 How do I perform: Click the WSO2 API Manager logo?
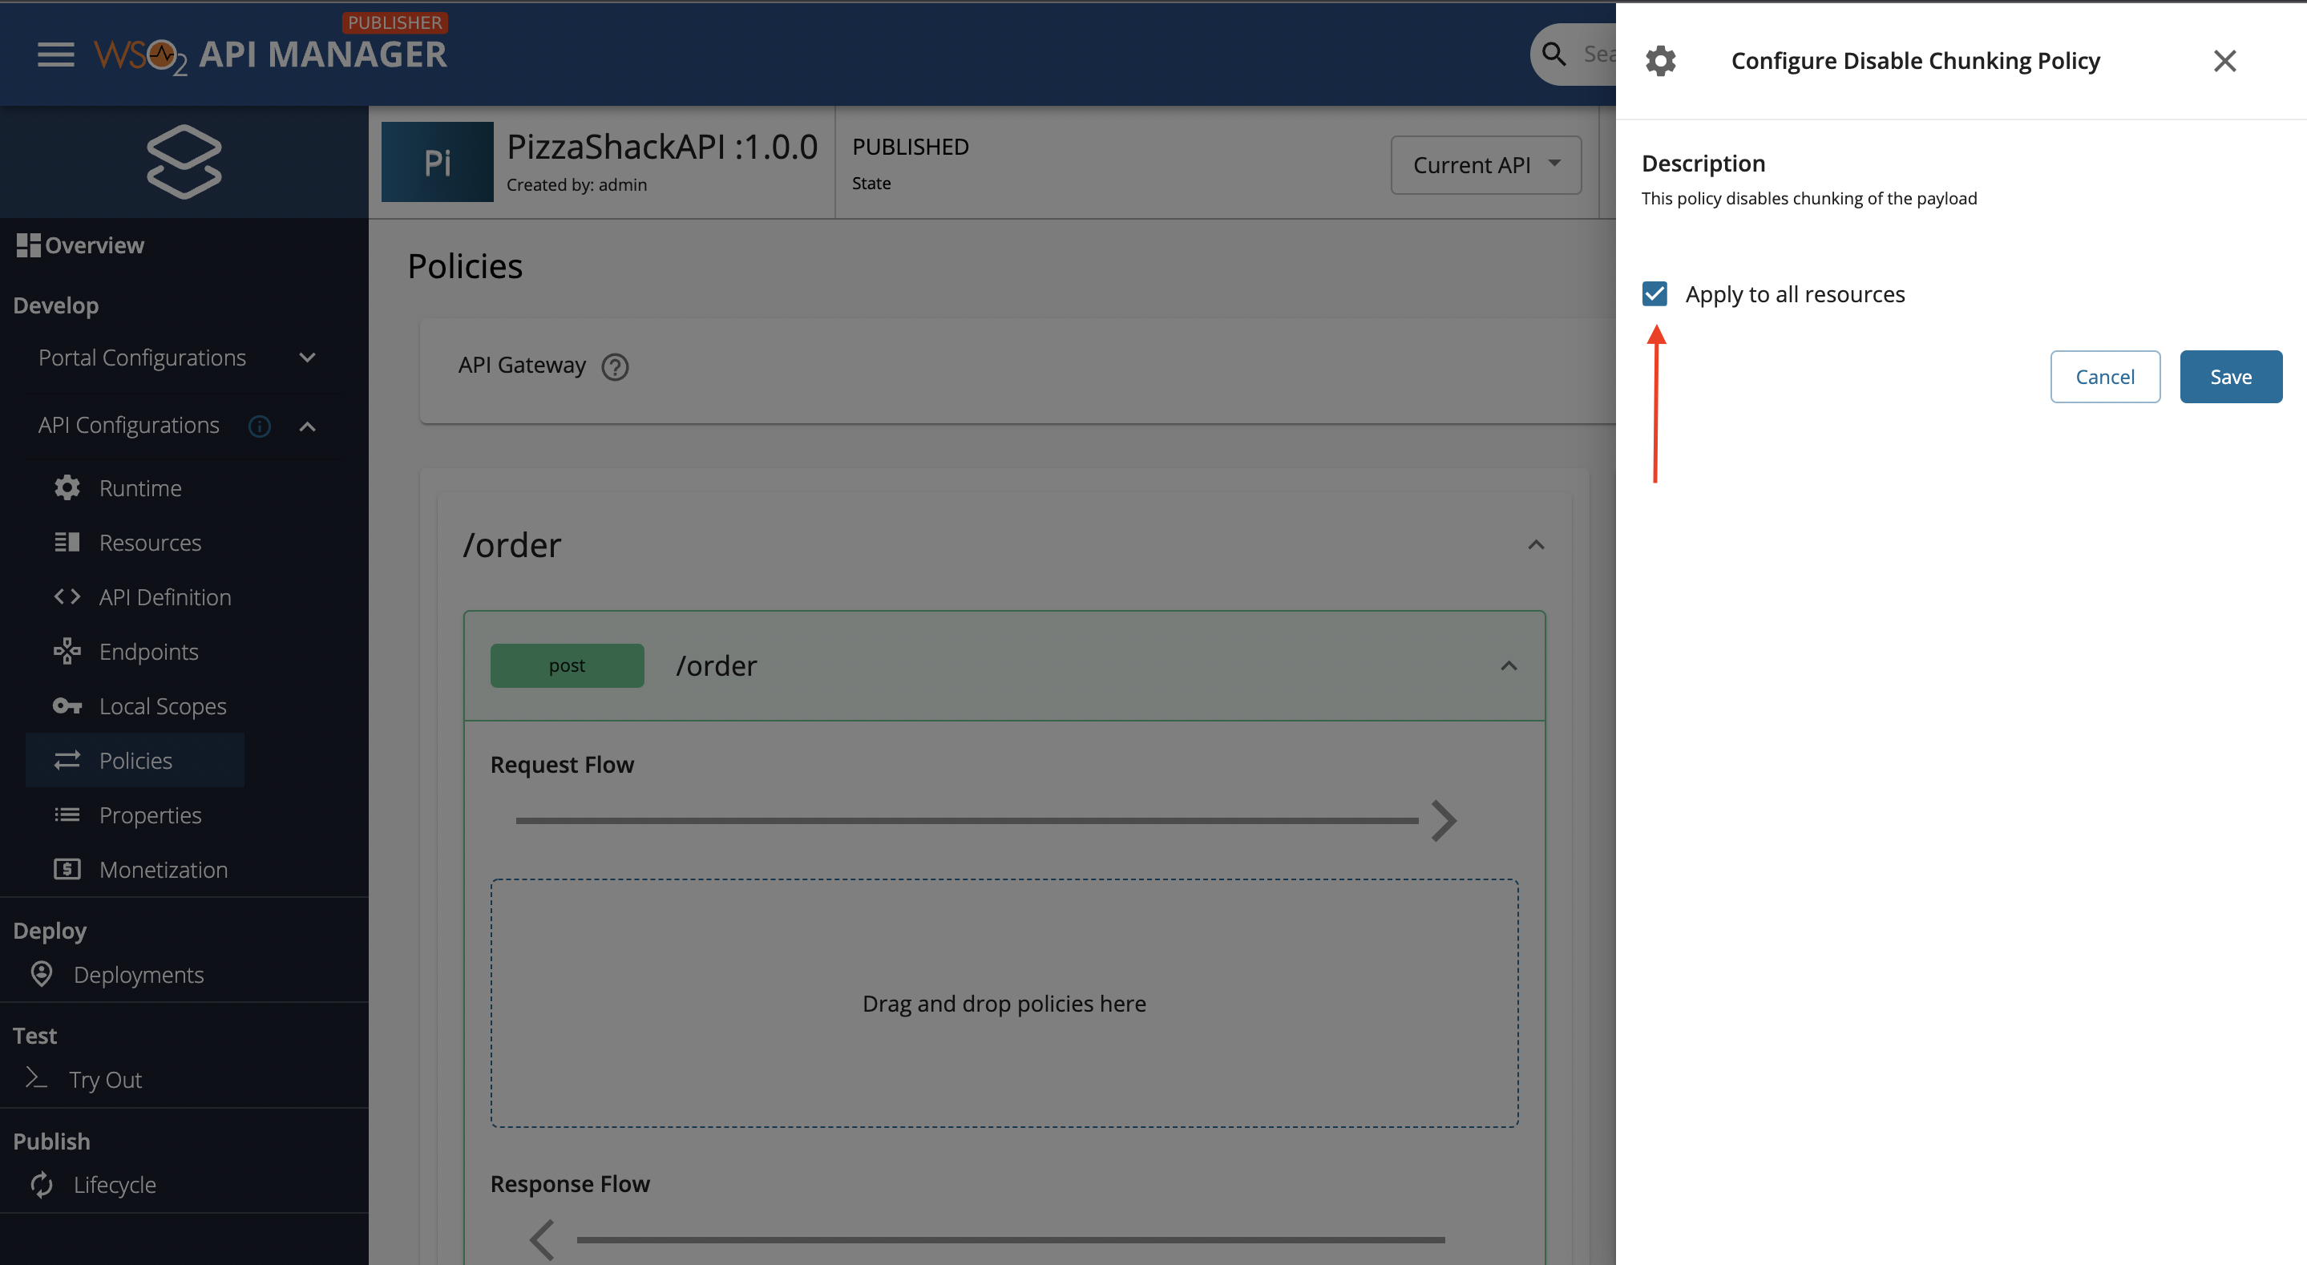[269, 55]
